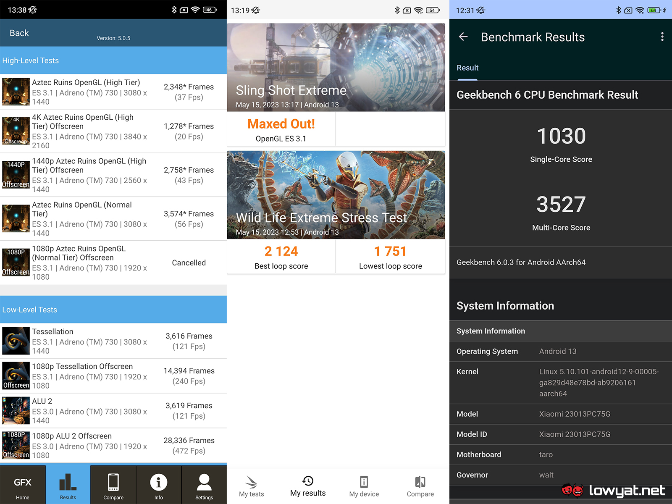The image size is (672, 504).
Task: Open 1080p Aztec Ruins Offscreen thumbnail
Action: 16,262
